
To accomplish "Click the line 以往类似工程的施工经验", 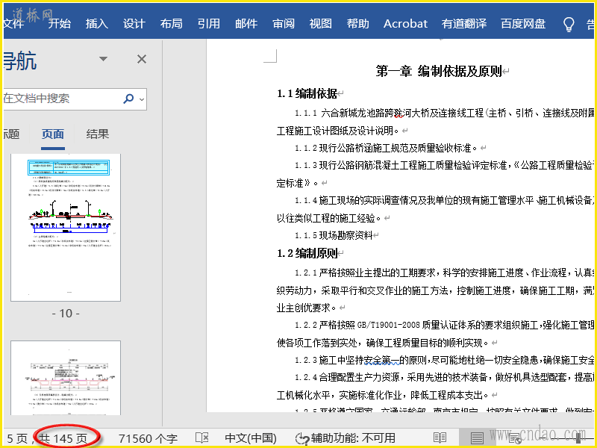I will click(x=329, y=218).
